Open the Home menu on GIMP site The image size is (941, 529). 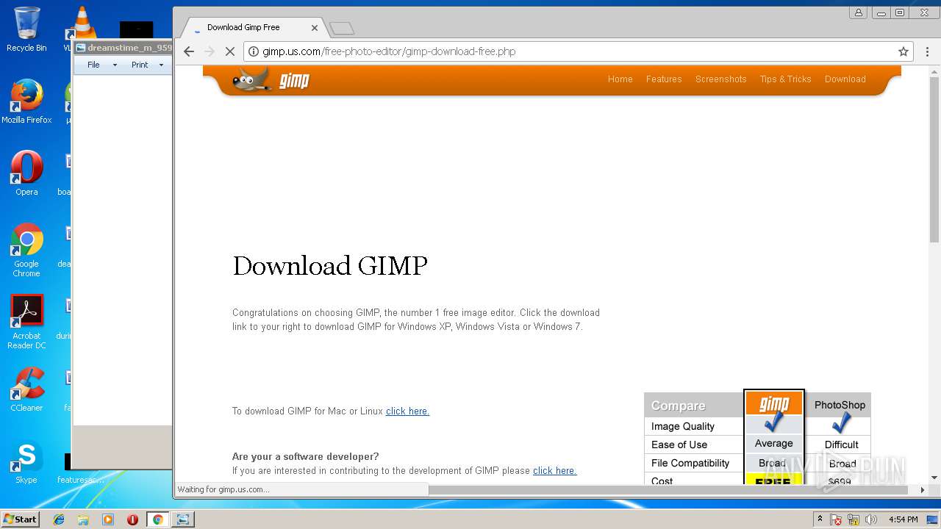(620, 79)
